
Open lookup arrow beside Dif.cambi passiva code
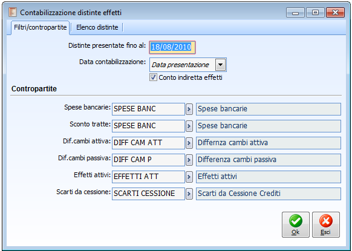[189, 160]
